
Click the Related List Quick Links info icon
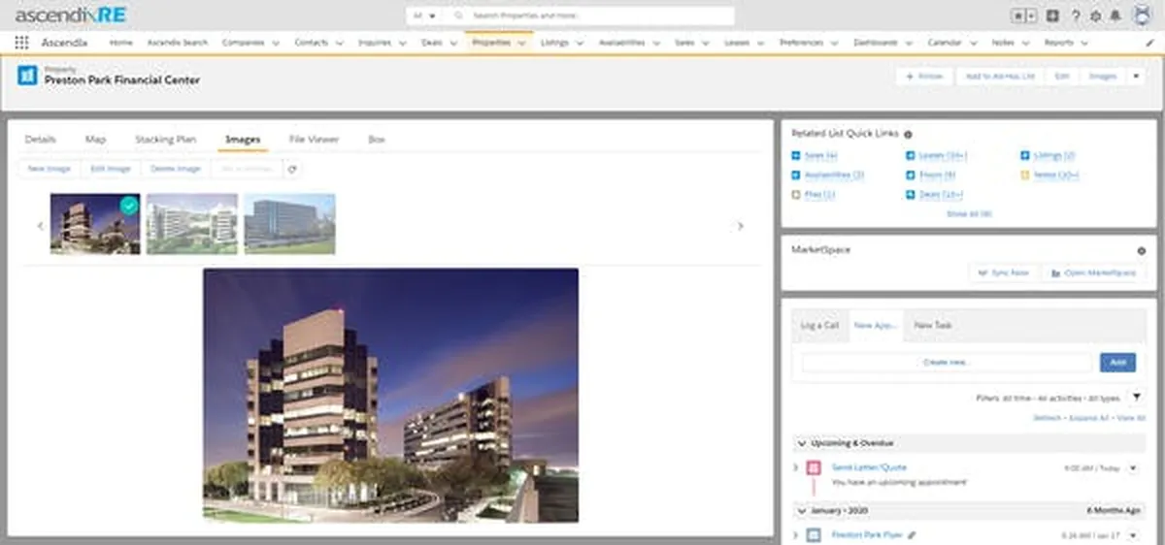click(x=908, y=135)
